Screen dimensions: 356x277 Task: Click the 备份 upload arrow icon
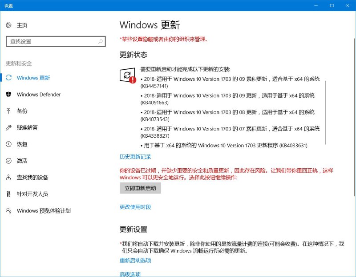coord(8,111)
